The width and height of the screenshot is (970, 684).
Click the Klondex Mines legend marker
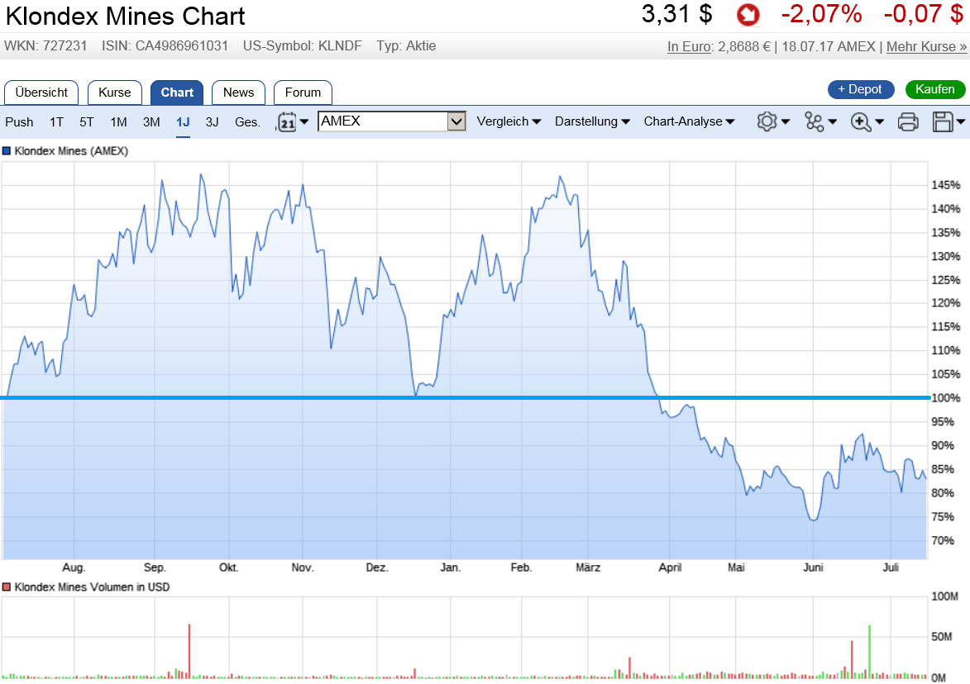pos(8,151)
